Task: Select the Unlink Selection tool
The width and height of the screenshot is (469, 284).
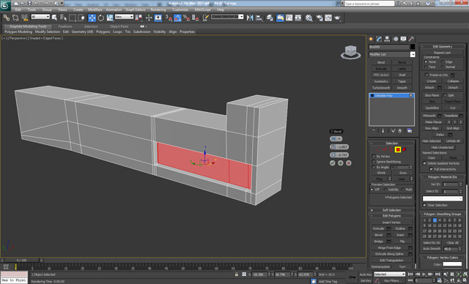Action: coord(15,18)
